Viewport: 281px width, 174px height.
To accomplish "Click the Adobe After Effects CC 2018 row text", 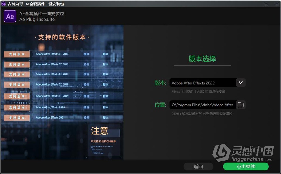I will 52,84.
